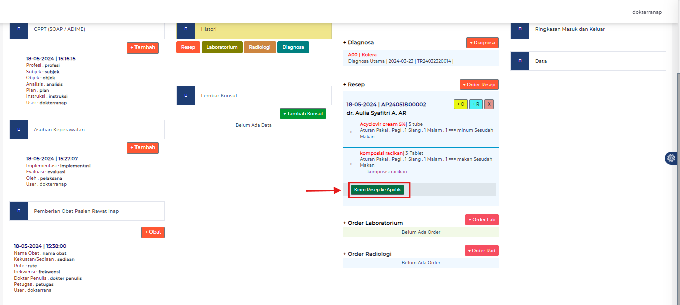Screen dimensions: 680x305
Task: Click the X button on prescription AP24051800002
Action: click(490, 104)
